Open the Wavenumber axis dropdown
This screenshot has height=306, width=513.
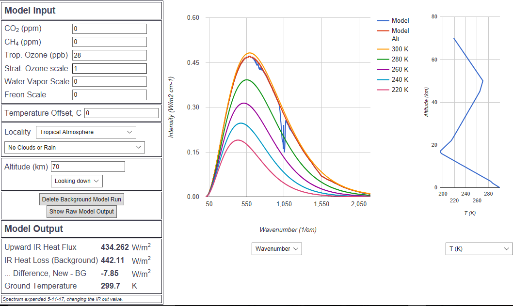click(277, 249)
